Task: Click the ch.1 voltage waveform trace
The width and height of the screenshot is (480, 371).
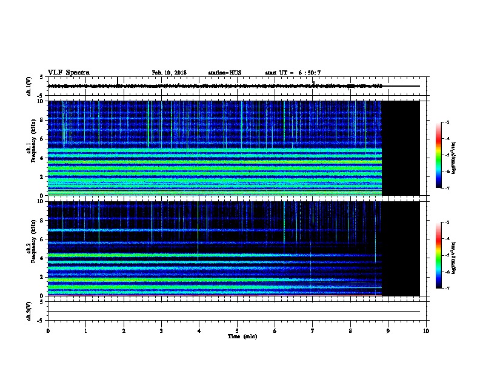Action: pyautogui.click(x=215, y=86)
